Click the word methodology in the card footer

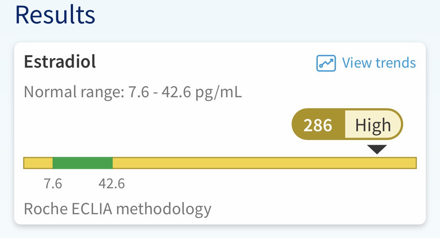click(x=163, y=209)
